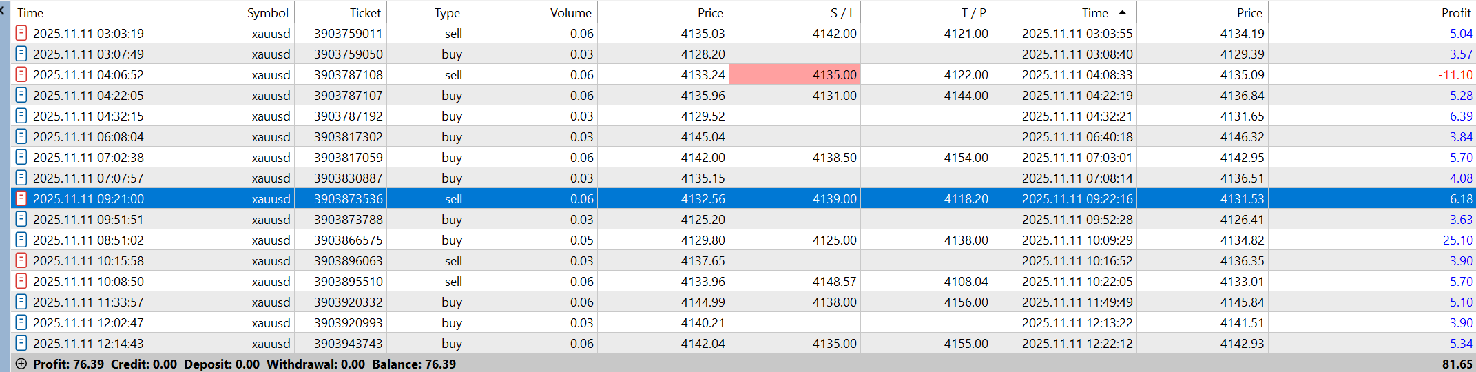1476x372 pixels.
Task: Select the buy icon on the 04:32:15 trade
Action: tap(21, 116)
